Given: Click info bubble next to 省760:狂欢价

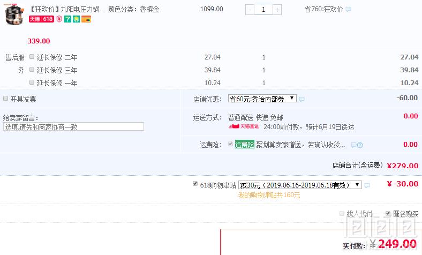Looking at the screenshot, I should (348, 10).
